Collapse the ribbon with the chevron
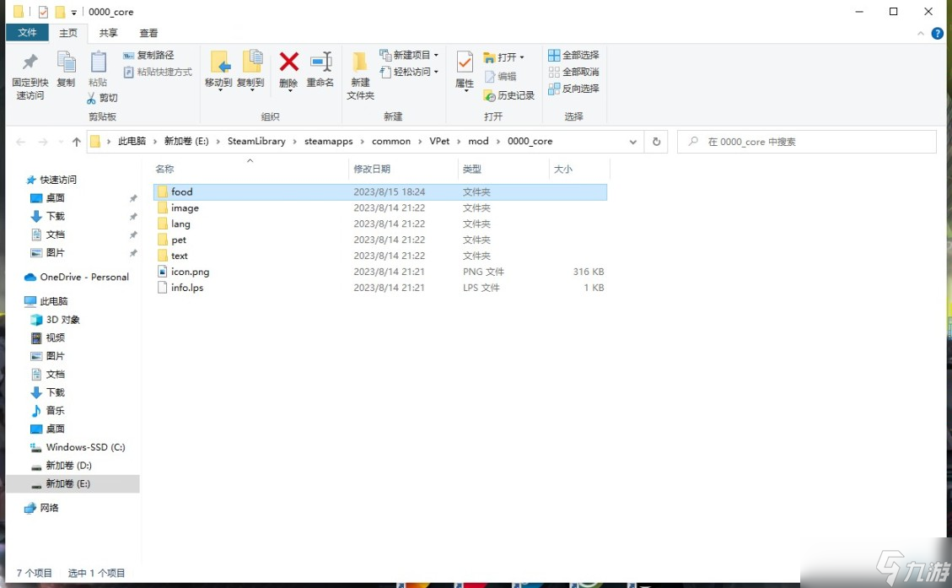This screenshot has height=588, width=952. pos(921,34)
